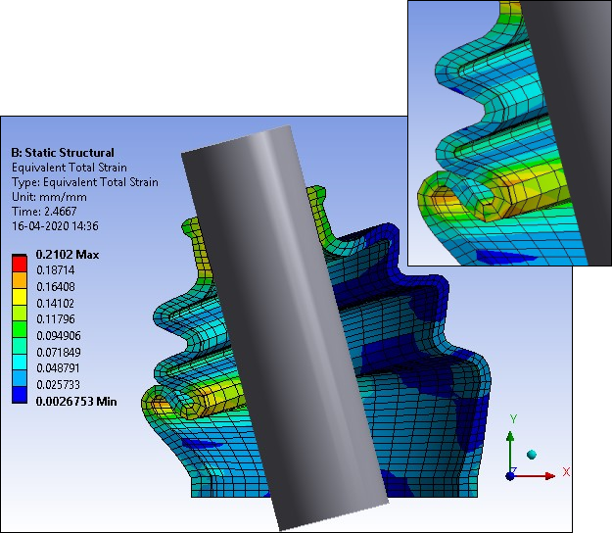Click the red legend color band
This screenshot has width=612, height=533.
[x=20, y=264]
